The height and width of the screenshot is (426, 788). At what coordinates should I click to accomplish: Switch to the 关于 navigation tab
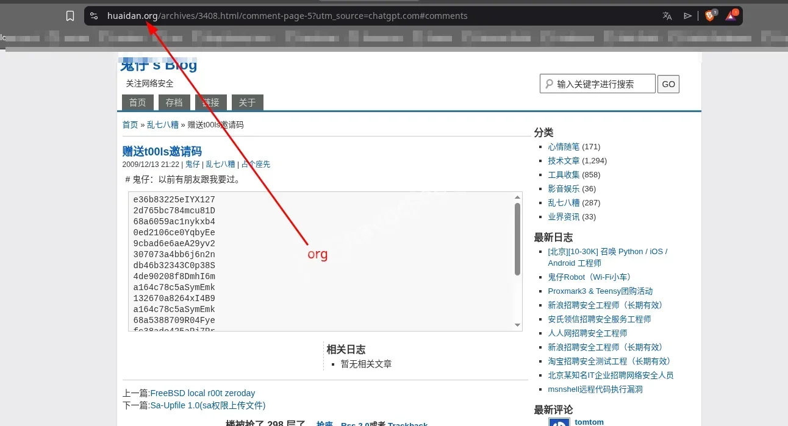[248, 102]
